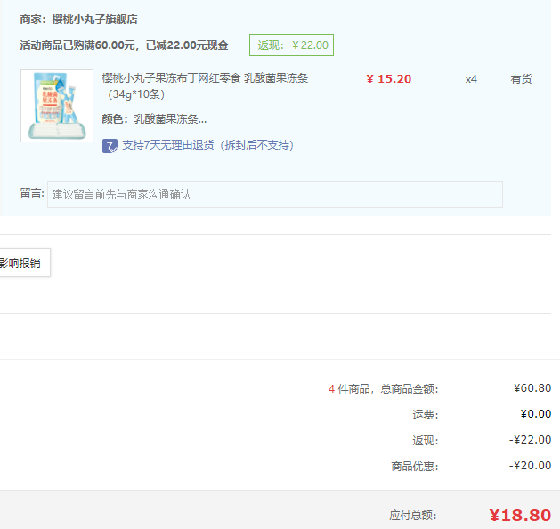Click the total goods amount ¥60.80
560x529 pixels.
tap(532, 388)
